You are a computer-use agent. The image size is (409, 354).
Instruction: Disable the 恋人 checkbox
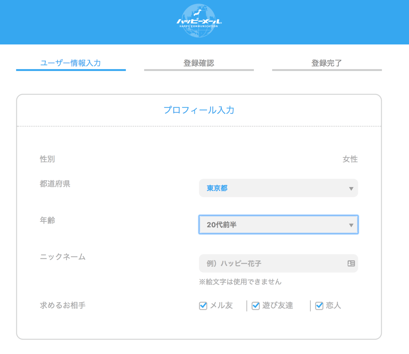click(319, 306)
